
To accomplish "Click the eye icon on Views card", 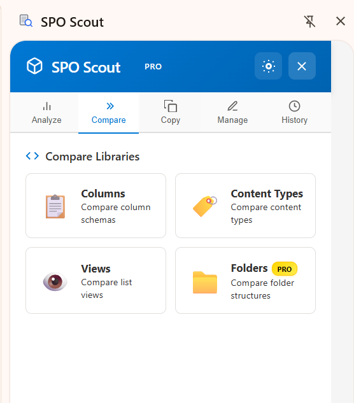I will point(55,281).
